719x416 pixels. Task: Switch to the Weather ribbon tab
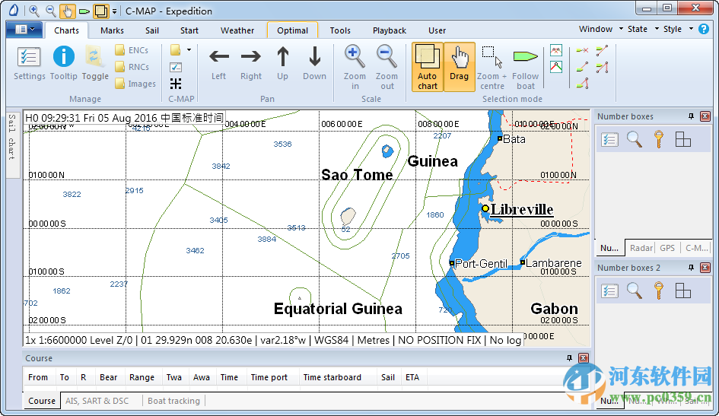pos(237,30)
